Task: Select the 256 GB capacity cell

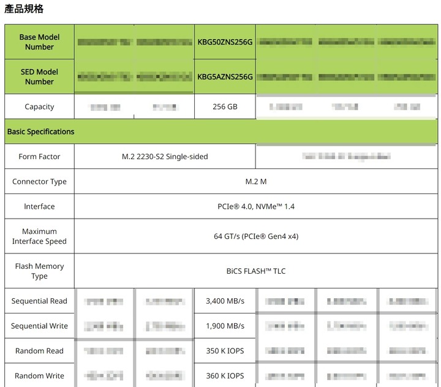Action: click(x=225, y=107)
